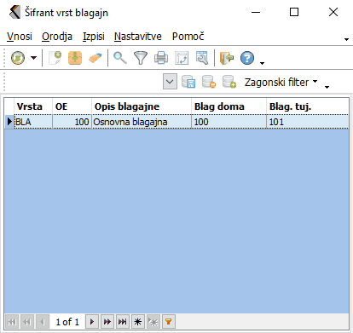
Task: Open filter toolbar overflow arrow
Action: [x=327, y=87]
